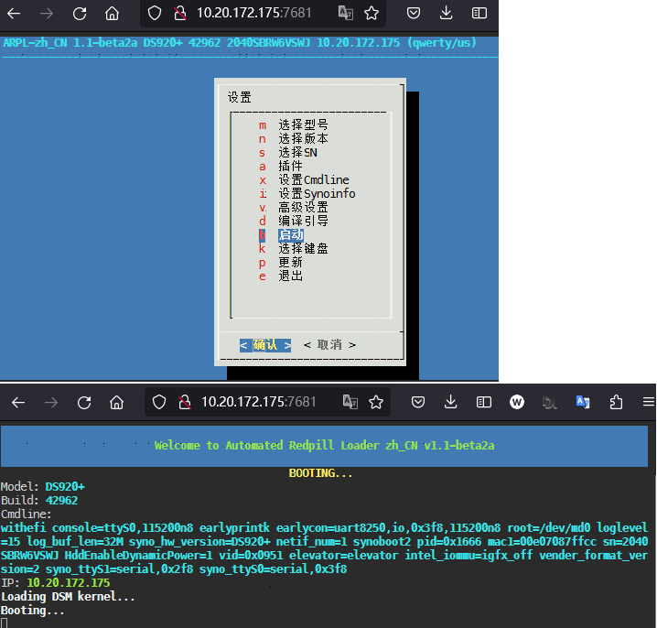Viewport: 657px width, 628px height.
Task: Open the hamburger application menu
Action: click(647, 402)
